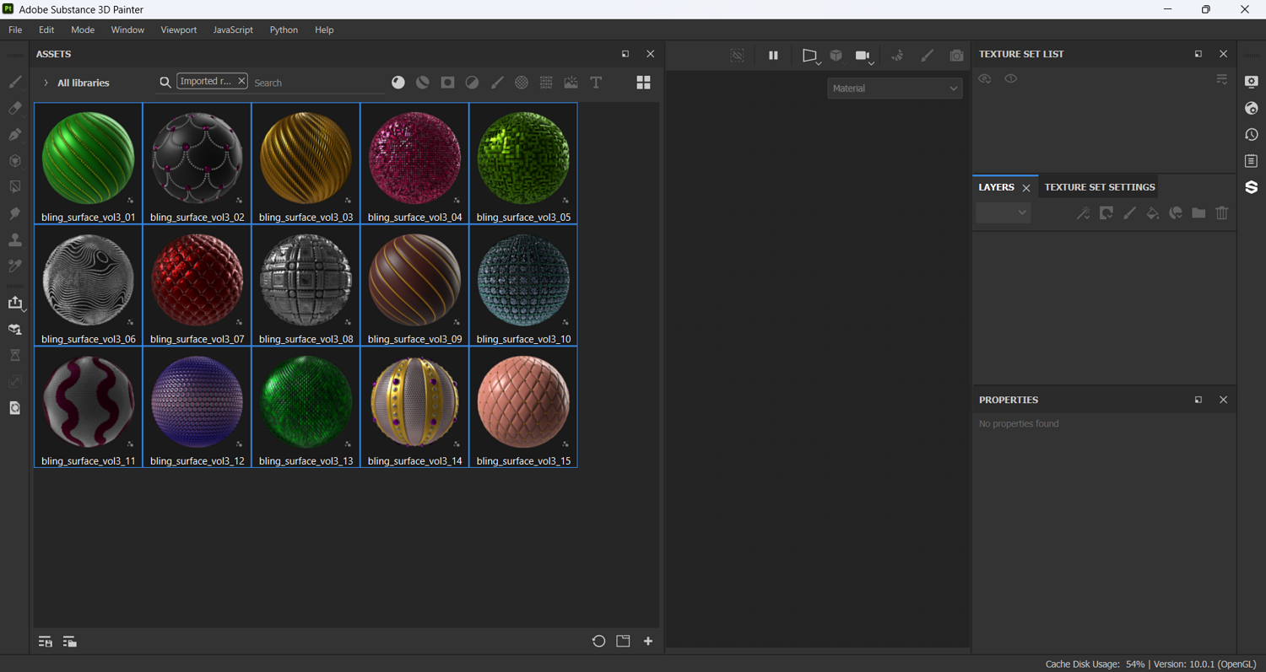The height and width of the screenshot is (672, 1266).
Task: Open Shader Settings in right dock
Action: (x=1252, y=108)
